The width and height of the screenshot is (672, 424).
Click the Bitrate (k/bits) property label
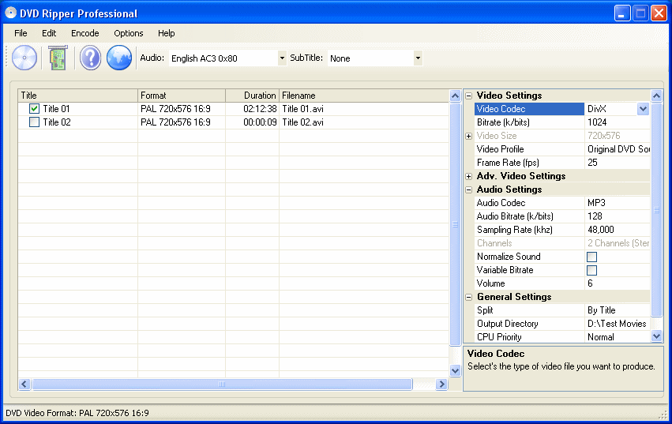point(503,122)
